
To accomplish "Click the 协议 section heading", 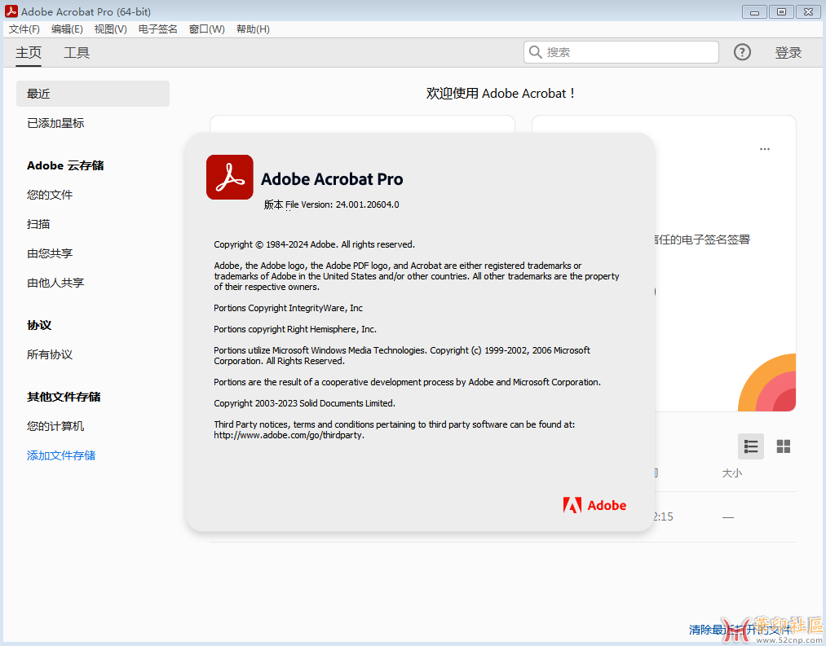I will [x=39, y=325].
